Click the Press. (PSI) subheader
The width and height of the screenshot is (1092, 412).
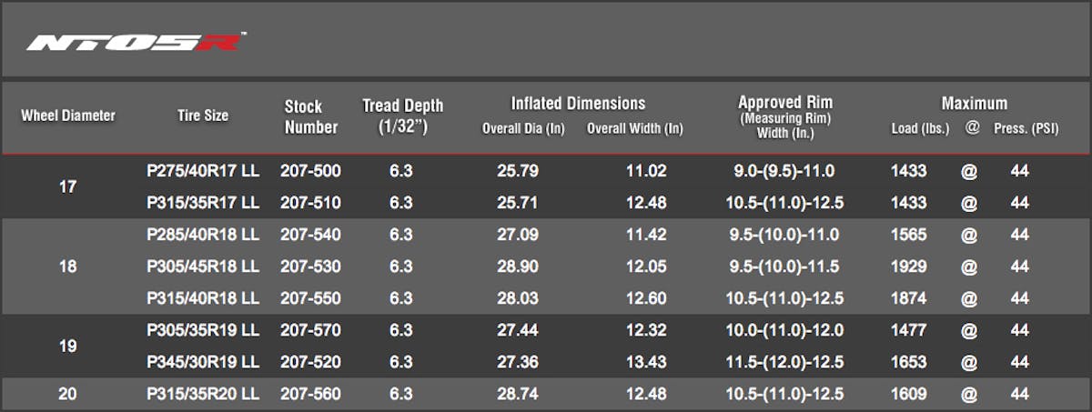pyautogui.click(x=1024, y=128)
